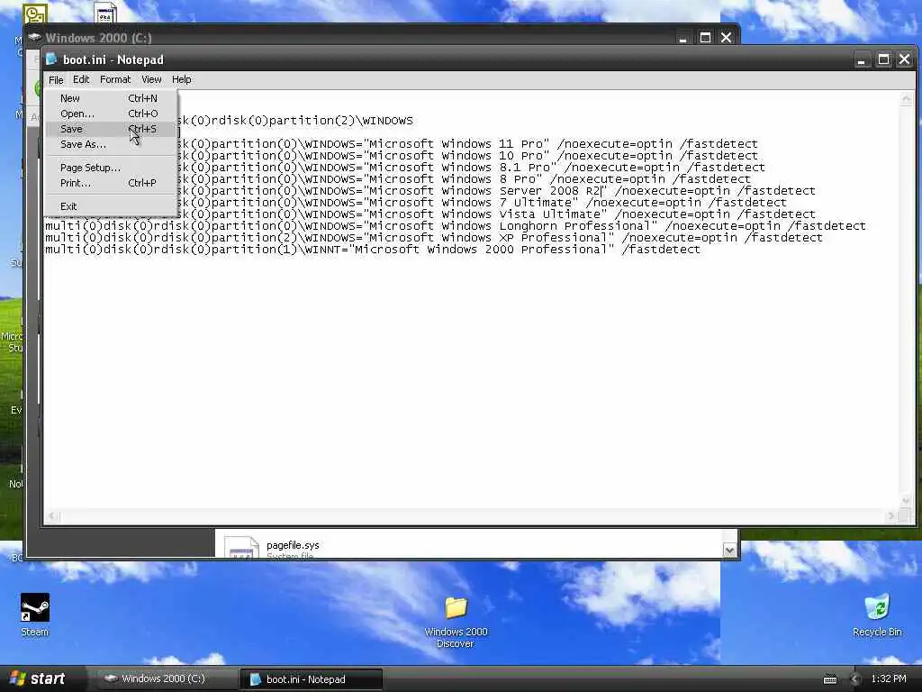This screenshot has height=692, width=922.
Task: Click Notepad vertical scrollbar up arrow
Action: click(x=906, y=99)
